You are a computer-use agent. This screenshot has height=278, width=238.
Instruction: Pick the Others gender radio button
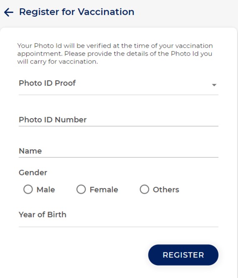(x=144, y=190)
